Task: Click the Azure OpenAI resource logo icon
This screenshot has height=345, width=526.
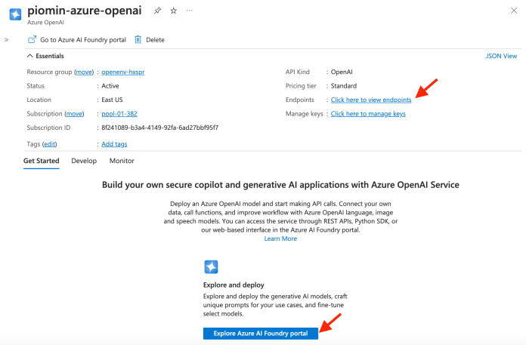Action: (x=14, y=14)
